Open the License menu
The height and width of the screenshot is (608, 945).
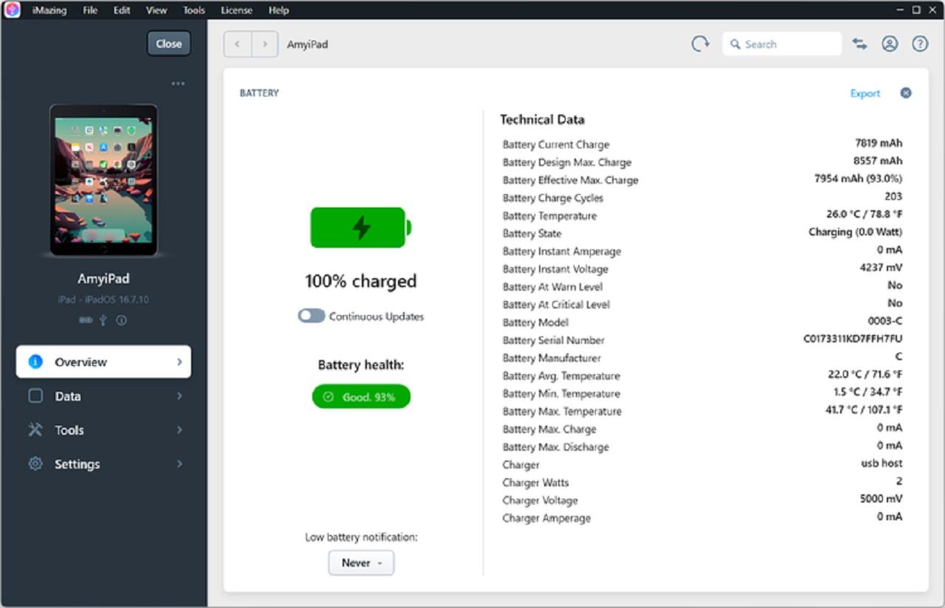click(236, 10)
